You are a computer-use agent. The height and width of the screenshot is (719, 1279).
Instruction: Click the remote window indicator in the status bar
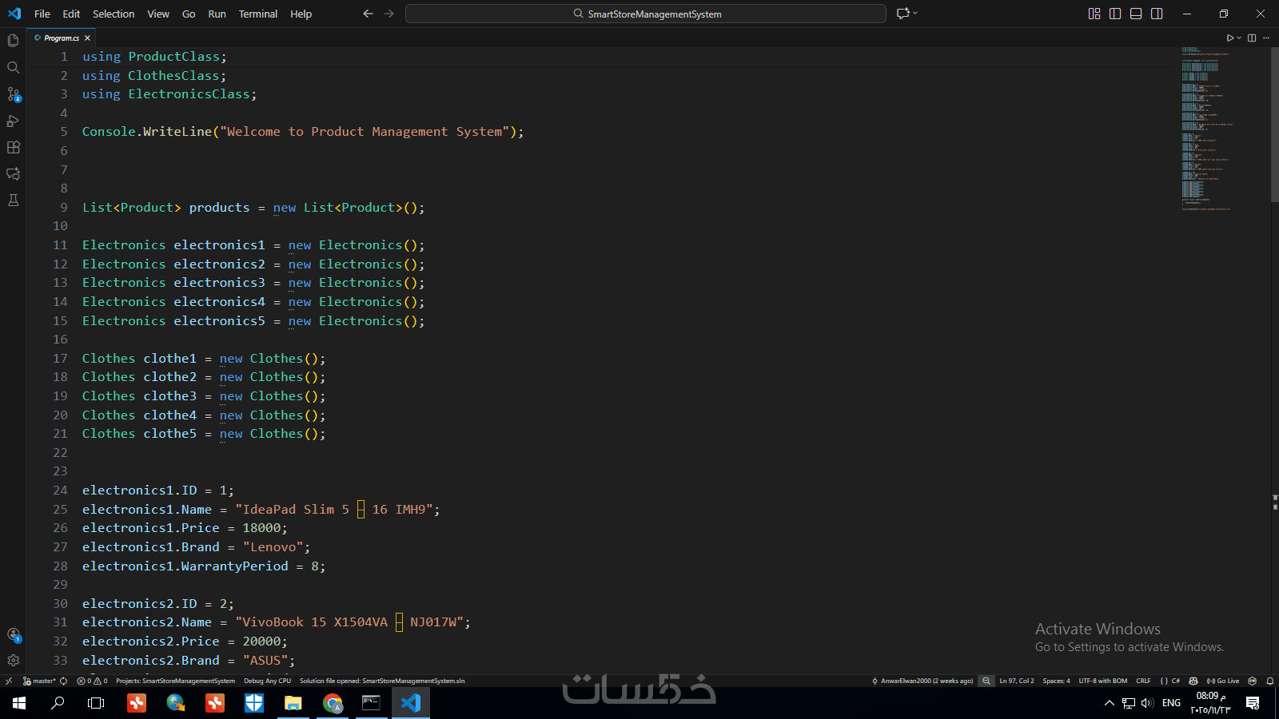click(x=9, y=681)
